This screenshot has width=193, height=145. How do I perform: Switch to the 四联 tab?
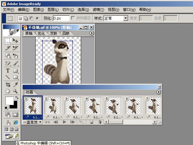pos(66,34)
